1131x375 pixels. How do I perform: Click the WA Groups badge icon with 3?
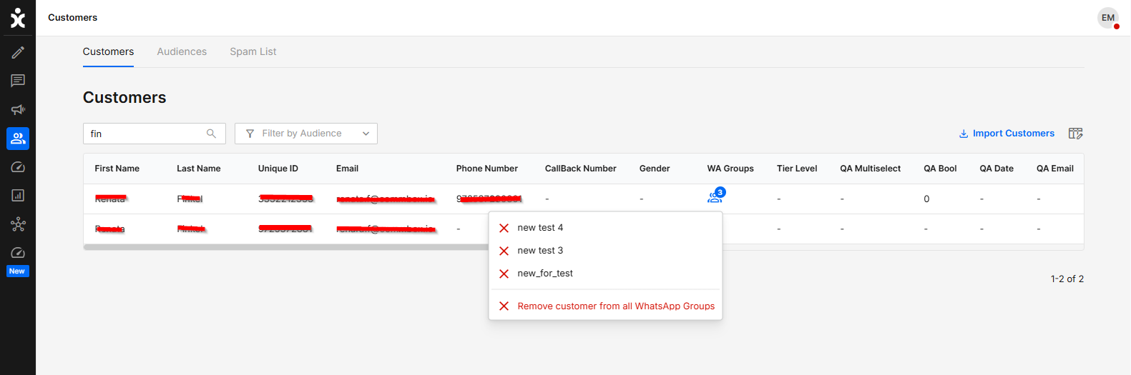716,196
